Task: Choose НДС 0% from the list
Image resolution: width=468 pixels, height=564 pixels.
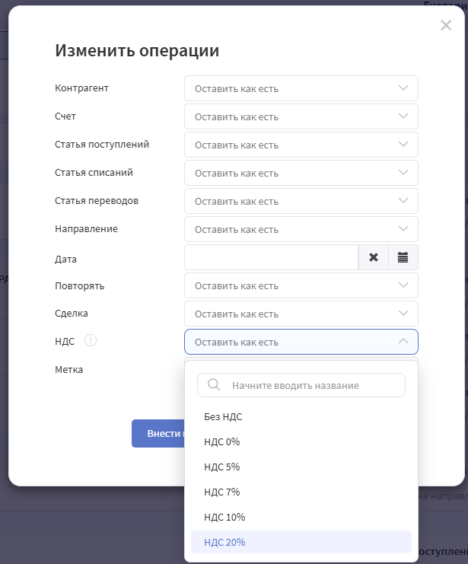Action: [222, 441]
